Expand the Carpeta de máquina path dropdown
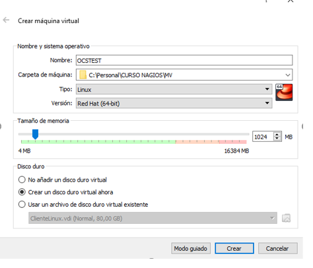The image size is (313, 268). (x=287, y=75)
